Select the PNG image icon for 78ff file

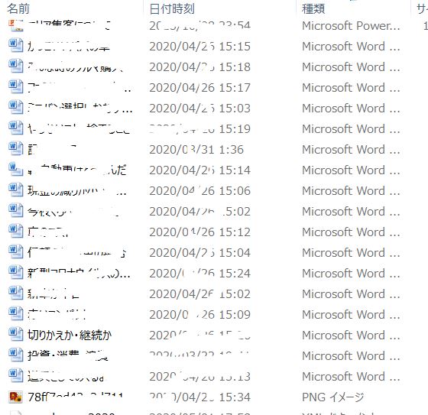pyautogui.click(x=16, y=397)
